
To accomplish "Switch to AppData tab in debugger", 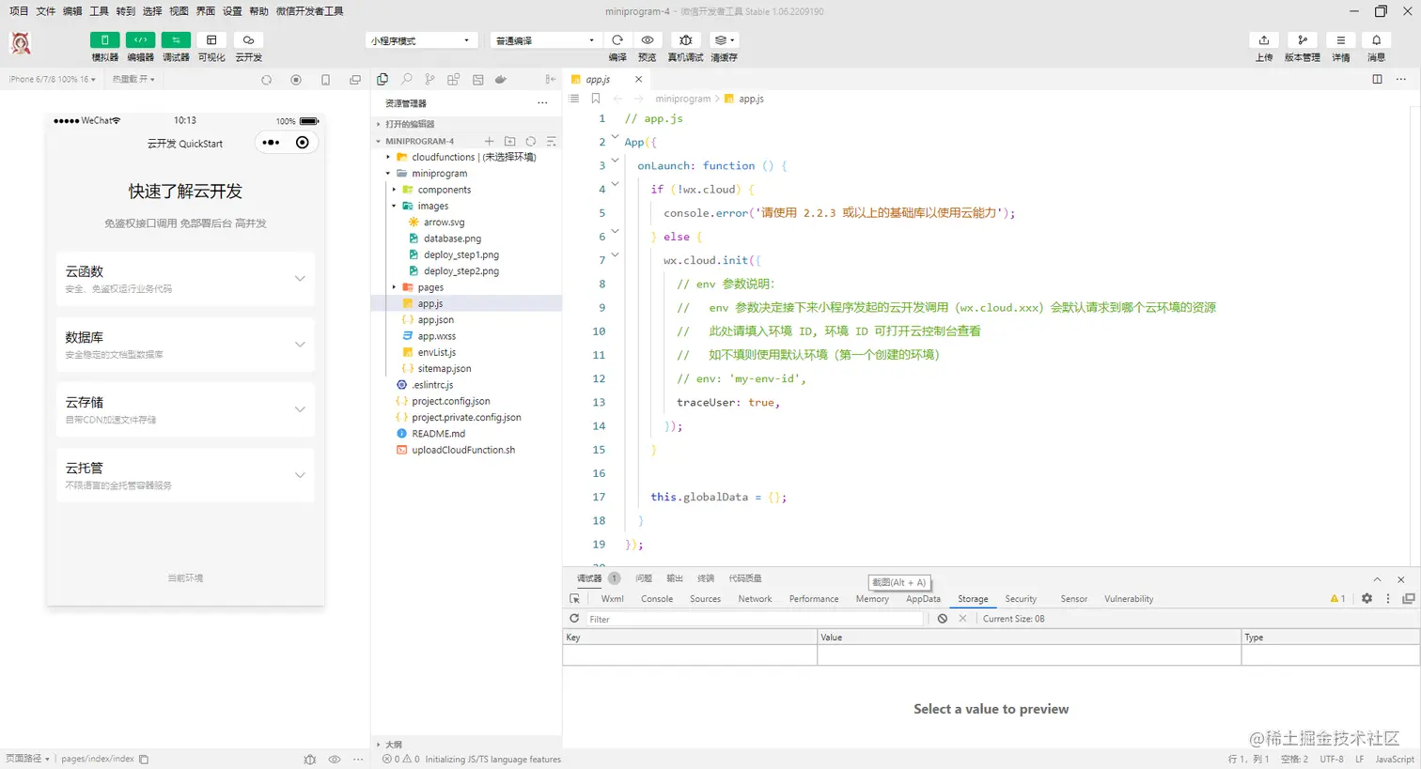I will click(923, 599).
